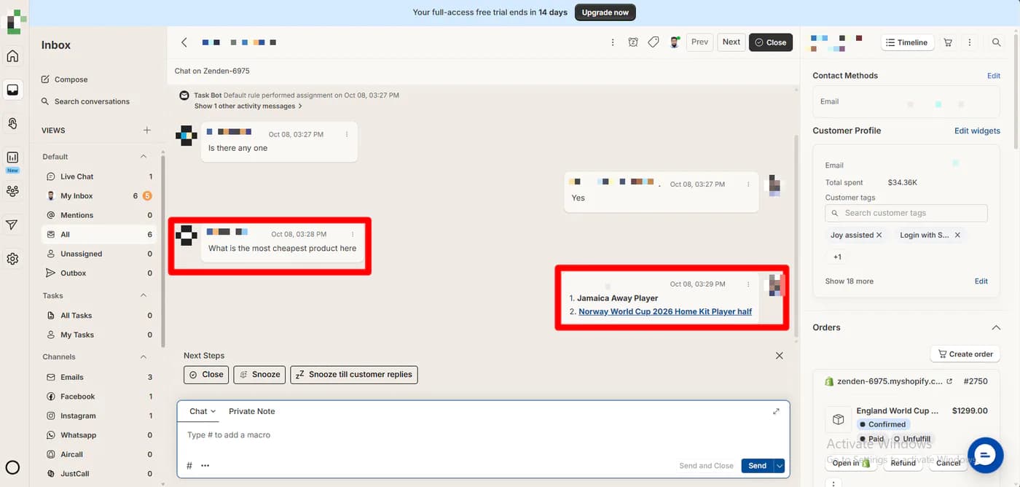
Task: Open the Norway World Cup 2026 link
Action: pos(665,311)
